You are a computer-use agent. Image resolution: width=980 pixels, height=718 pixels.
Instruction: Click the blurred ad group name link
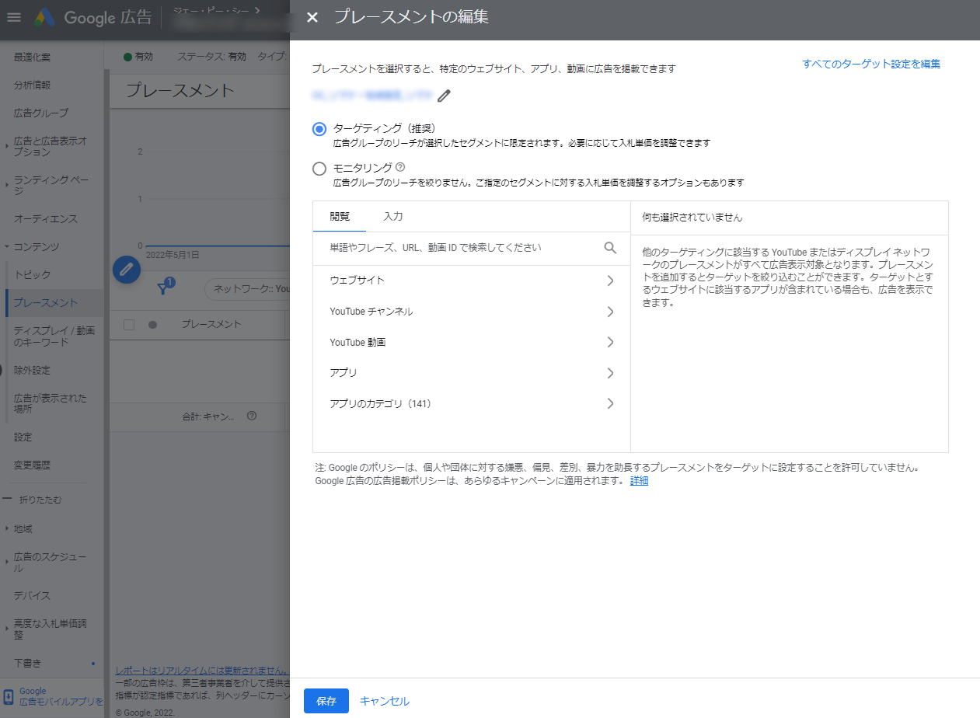[371, 96]
